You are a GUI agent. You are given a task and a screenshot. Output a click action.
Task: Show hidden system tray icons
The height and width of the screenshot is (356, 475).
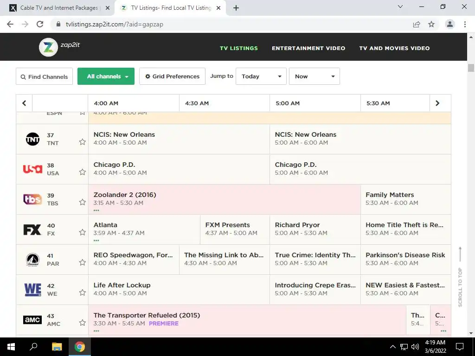click(x=392, y=347)
